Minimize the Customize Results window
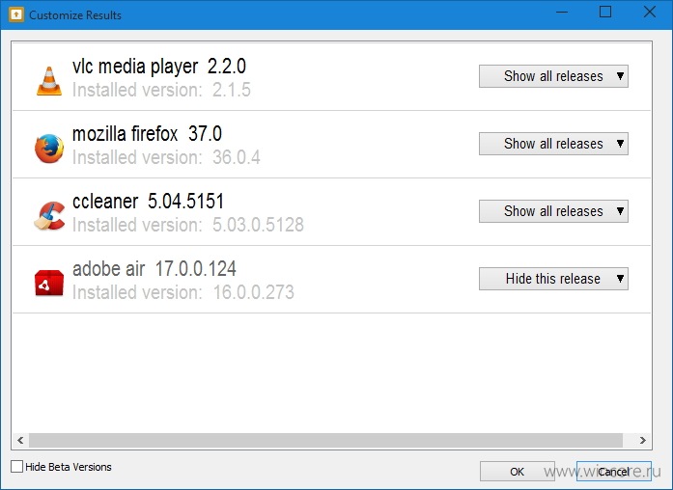Viewport: 673px width, 490px height. 562,12
